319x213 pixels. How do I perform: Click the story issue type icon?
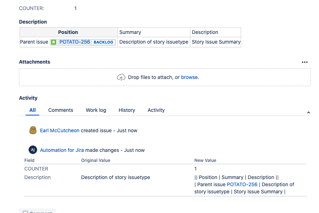click(54, 42)
